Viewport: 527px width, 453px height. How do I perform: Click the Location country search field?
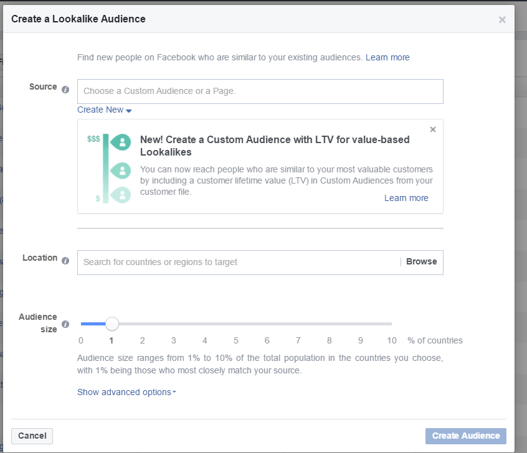(239, 263)
